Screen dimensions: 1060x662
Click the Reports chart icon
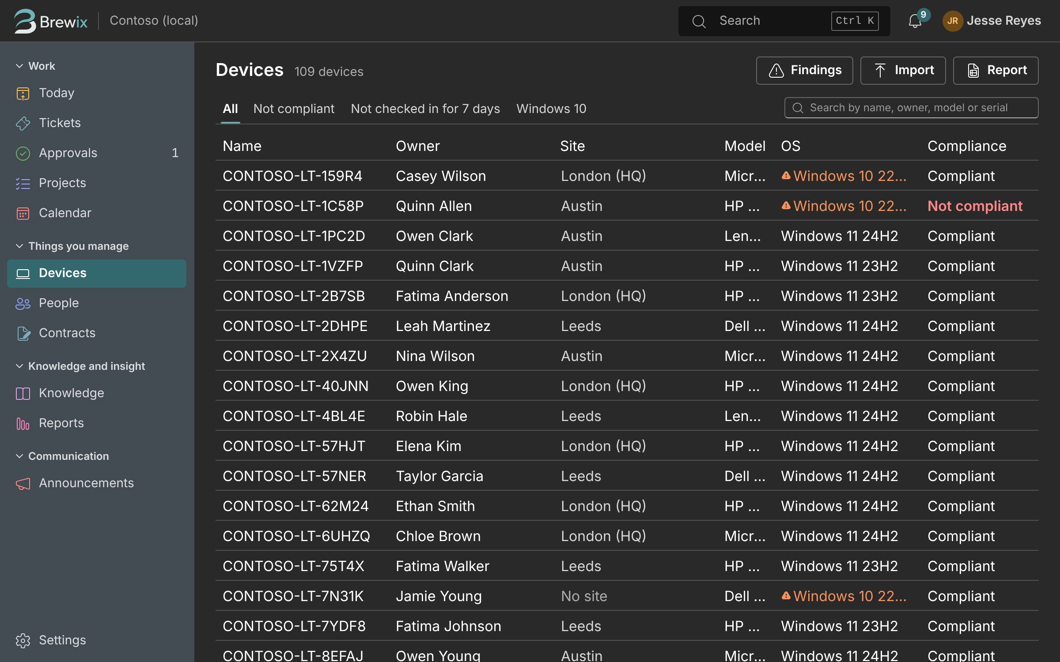click(x=23, y=423)
